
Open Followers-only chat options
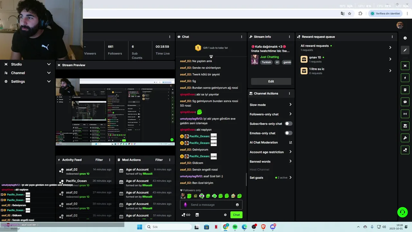tap(271, 114)
